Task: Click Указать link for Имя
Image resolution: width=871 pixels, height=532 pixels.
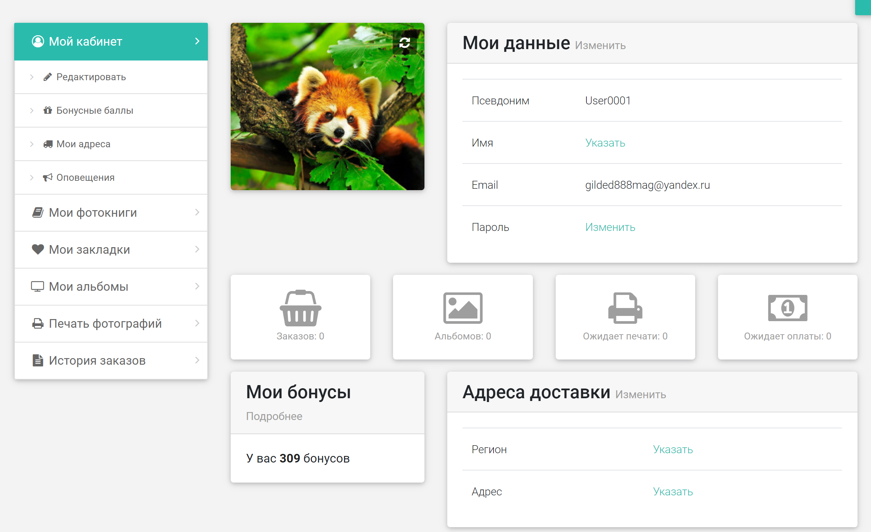Action: (605, 143)
